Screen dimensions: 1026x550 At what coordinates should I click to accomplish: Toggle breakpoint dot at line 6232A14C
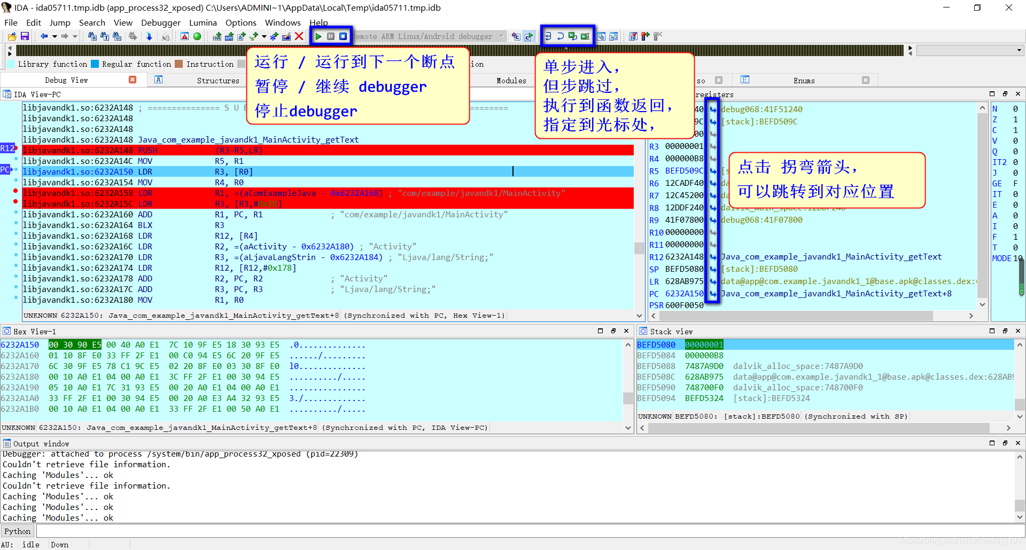point(15,159)
